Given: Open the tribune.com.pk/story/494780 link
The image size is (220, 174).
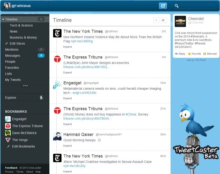Looking at the screenshot, I should coord(87,119).
